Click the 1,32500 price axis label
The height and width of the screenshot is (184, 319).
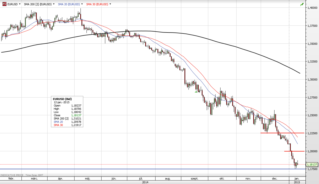[312, 61]
